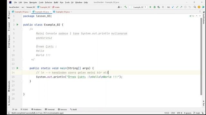
Task: Click the inspections widget showing 12
Action: pyautogui.click(x=192, y=16)
